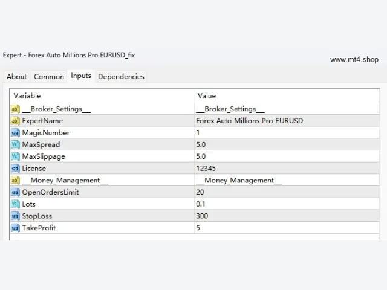This screenshot has height=290, width=387.
Task: Click the double icon beside MaxSpread
Action: point(15,144)
